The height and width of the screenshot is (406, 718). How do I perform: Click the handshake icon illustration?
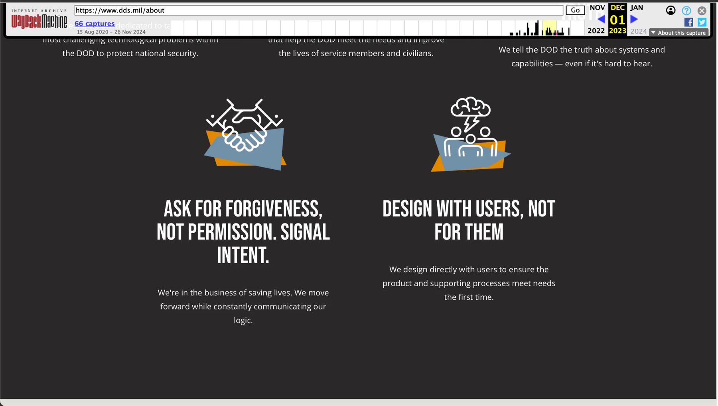245,134
